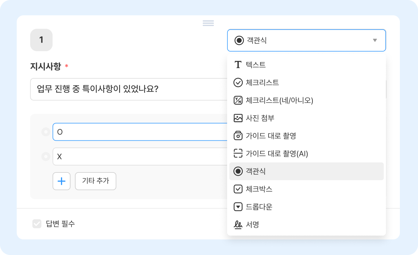Collapse the 객관식 question type dropdown
Screen dimensions: 418x255
pos(306,40)
